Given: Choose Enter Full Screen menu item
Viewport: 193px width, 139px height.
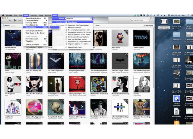Looking at the screenshot, I should [x=36, y=44].
